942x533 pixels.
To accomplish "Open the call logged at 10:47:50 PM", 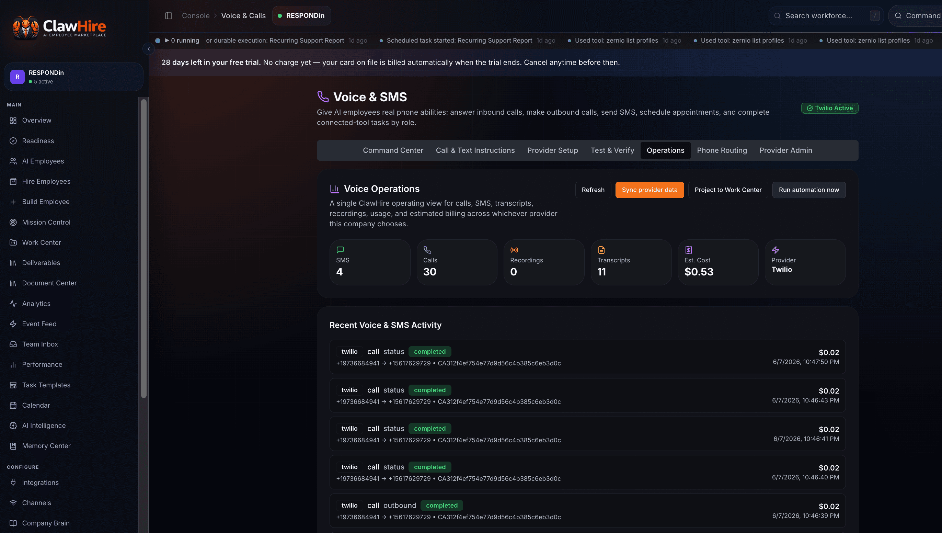I will coord(587,357).
